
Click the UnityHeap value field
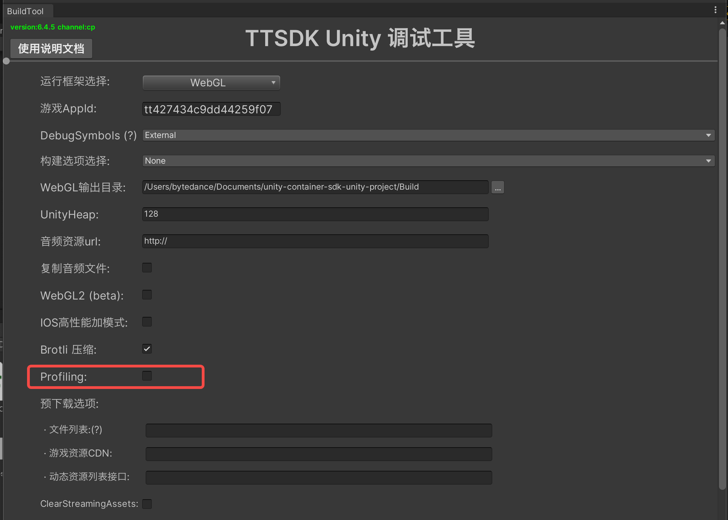coord(315,214)
